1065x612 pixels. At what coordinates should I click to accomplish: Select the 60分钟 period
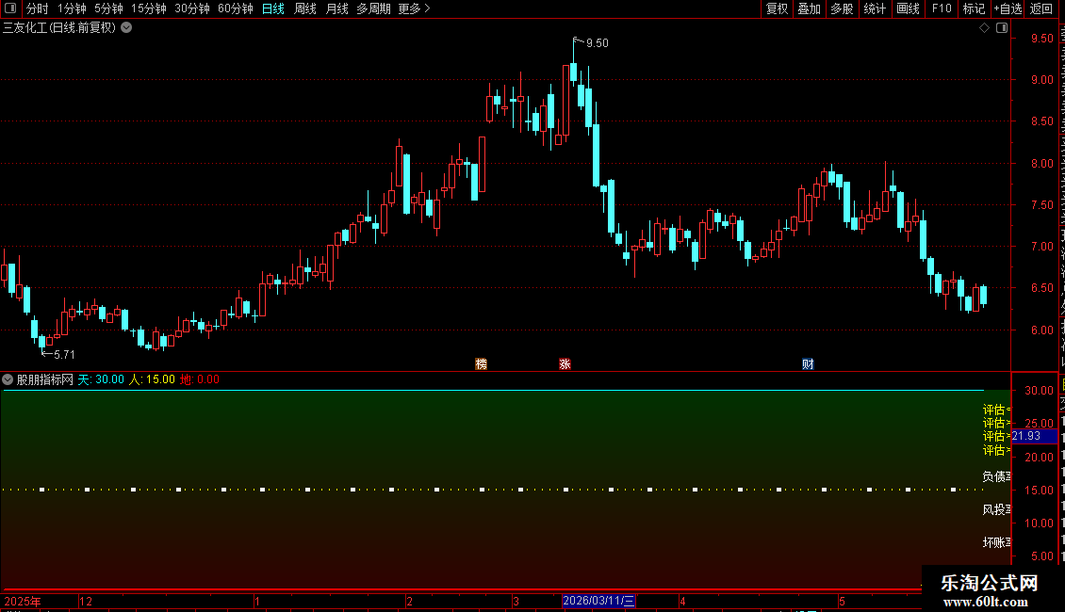pos(236,8)
